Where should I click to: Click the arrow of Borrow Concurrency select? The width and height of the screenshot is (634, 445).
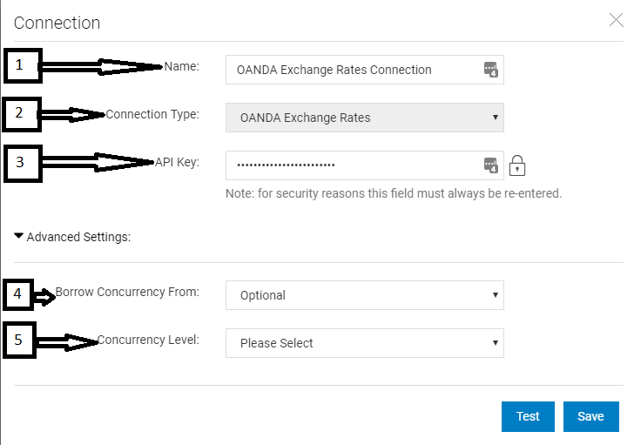(495, 294)
